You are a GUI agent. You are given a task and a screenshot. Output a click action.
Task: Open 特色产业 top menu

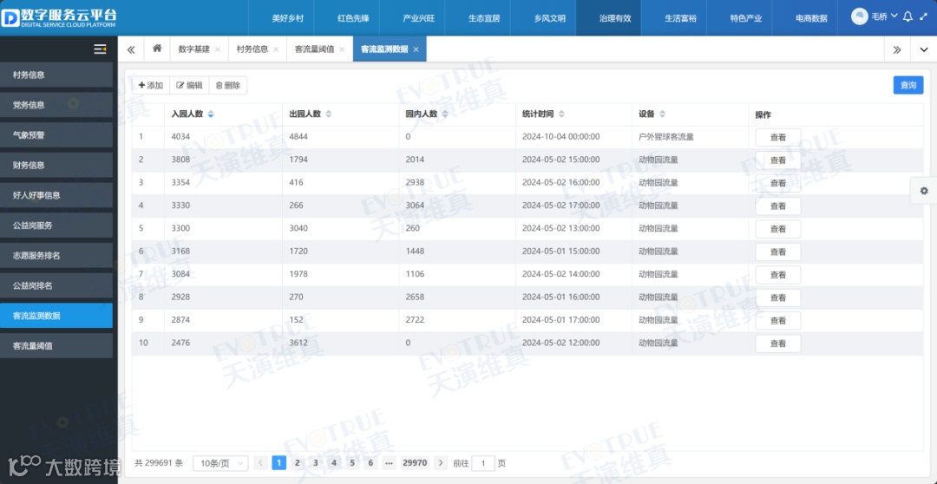[746, 18]
